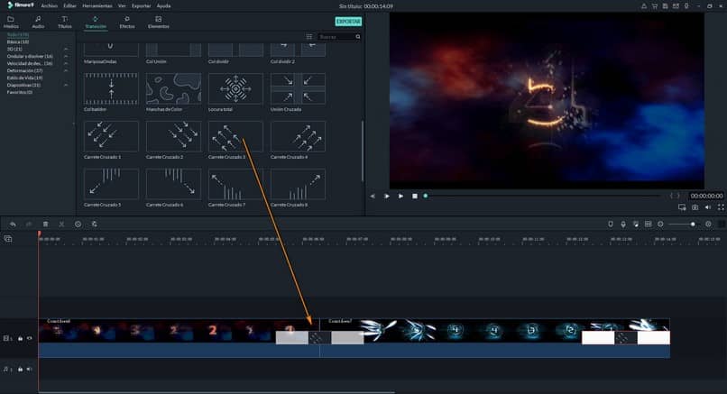The image size is (727, 394).
Task: Select the scissors split tool
Action: tap(61, 224)
